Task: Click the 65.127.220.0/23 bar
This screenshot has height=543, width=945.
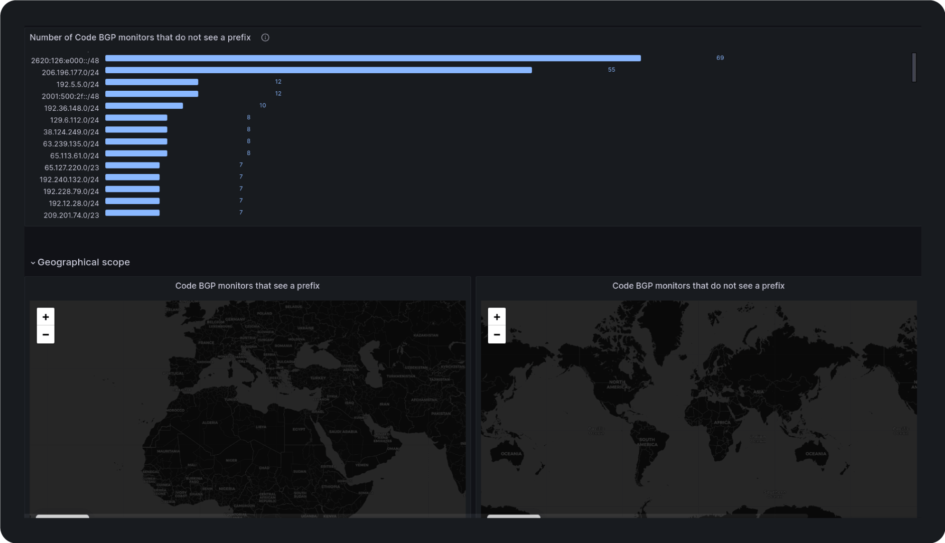Action: click(x=132, y=165)
